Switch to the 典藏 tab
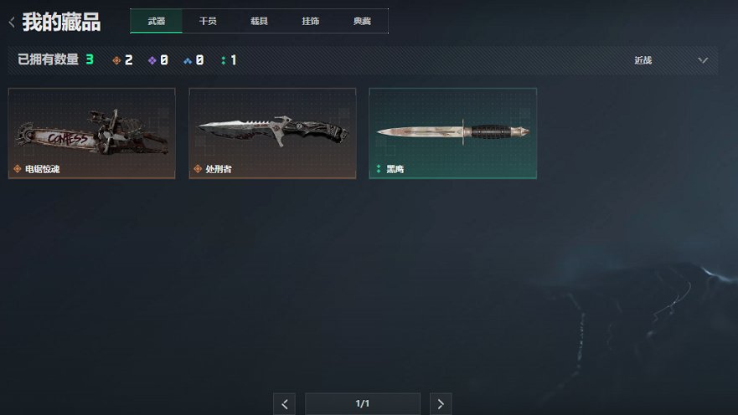Image resolution: width=738 pixels, height=415 pixels. click(362, 21)
